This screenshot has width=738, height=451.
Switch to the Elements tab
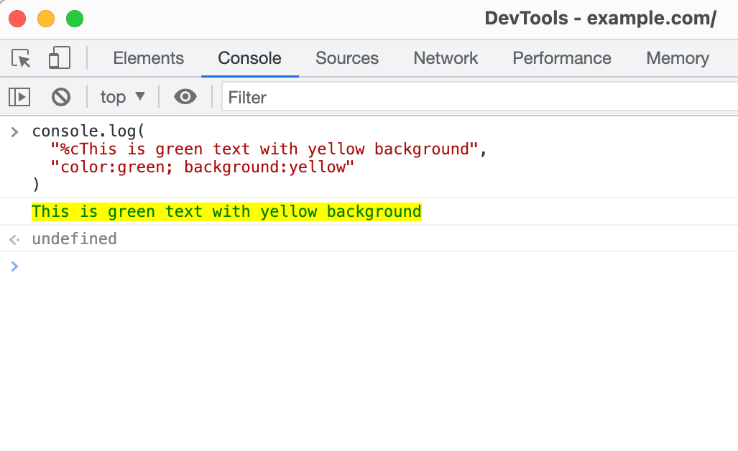[x=148, y=58]
